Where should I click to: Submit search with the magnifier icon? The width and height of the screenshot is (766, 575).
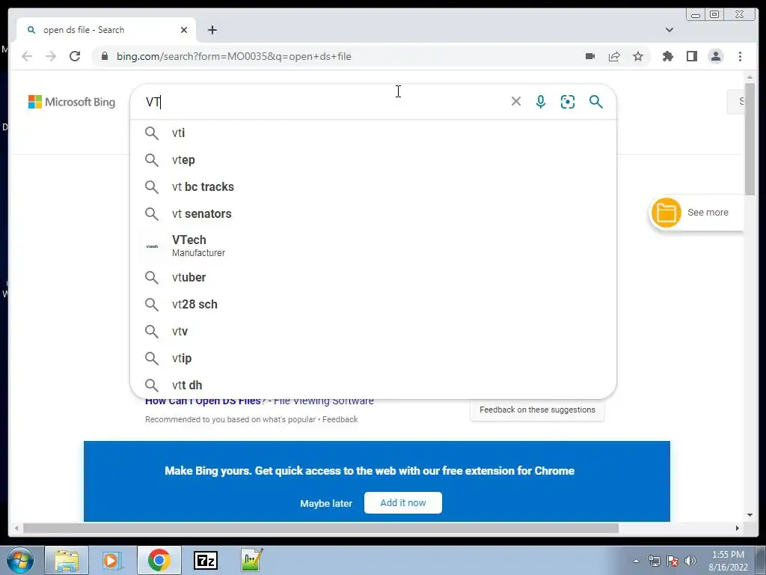point(595,101)
